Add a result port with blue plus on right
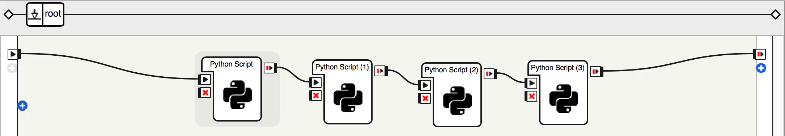Image resolution: width=785 pixels, height=136 pixels. tap(761, 68)
